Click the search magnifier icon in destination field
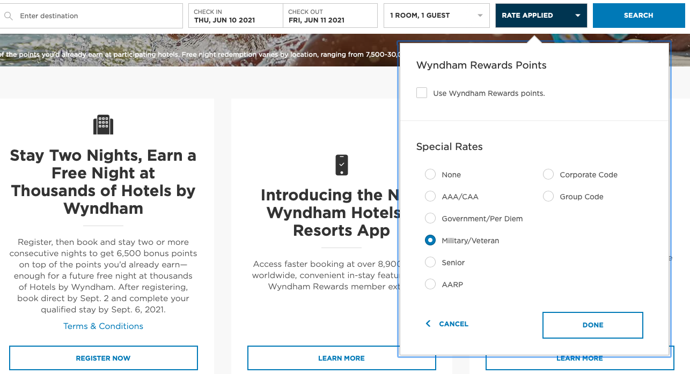The image size is (690, 374). point(8,16)
